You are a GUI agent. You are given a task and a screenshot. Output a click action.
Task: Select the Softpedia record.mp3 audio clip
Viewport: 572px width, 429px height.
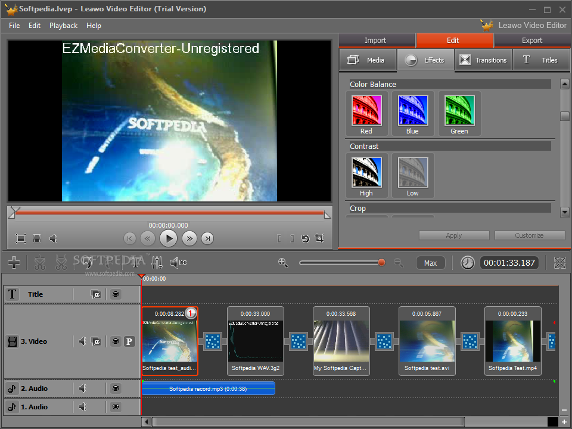pyautogui.click(x=209, y=388)
